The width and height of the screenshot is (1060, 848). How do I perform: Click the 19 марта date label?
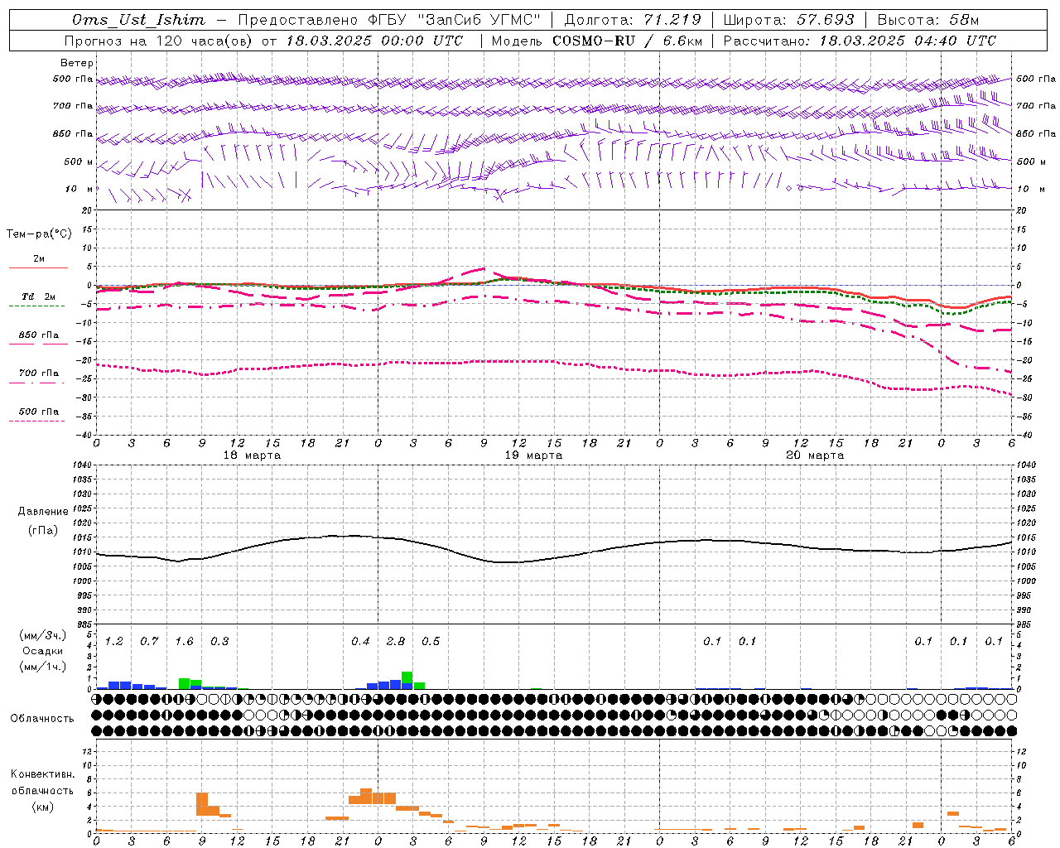[x=533, y=455]
